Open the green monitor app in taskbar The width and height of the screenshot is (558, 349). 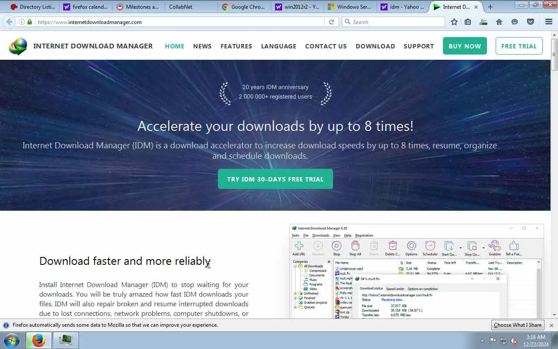tap(66, 340)
